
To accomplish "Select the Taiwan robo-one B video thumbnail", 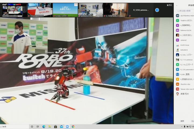I will (x=40, y=10).
